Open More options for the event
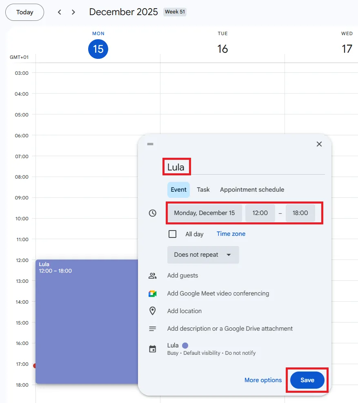Screen dimensions: 358x403 click(x=263, y=380)
